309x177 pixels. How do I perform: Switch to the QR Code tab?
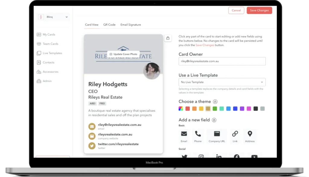pos(109,25)
